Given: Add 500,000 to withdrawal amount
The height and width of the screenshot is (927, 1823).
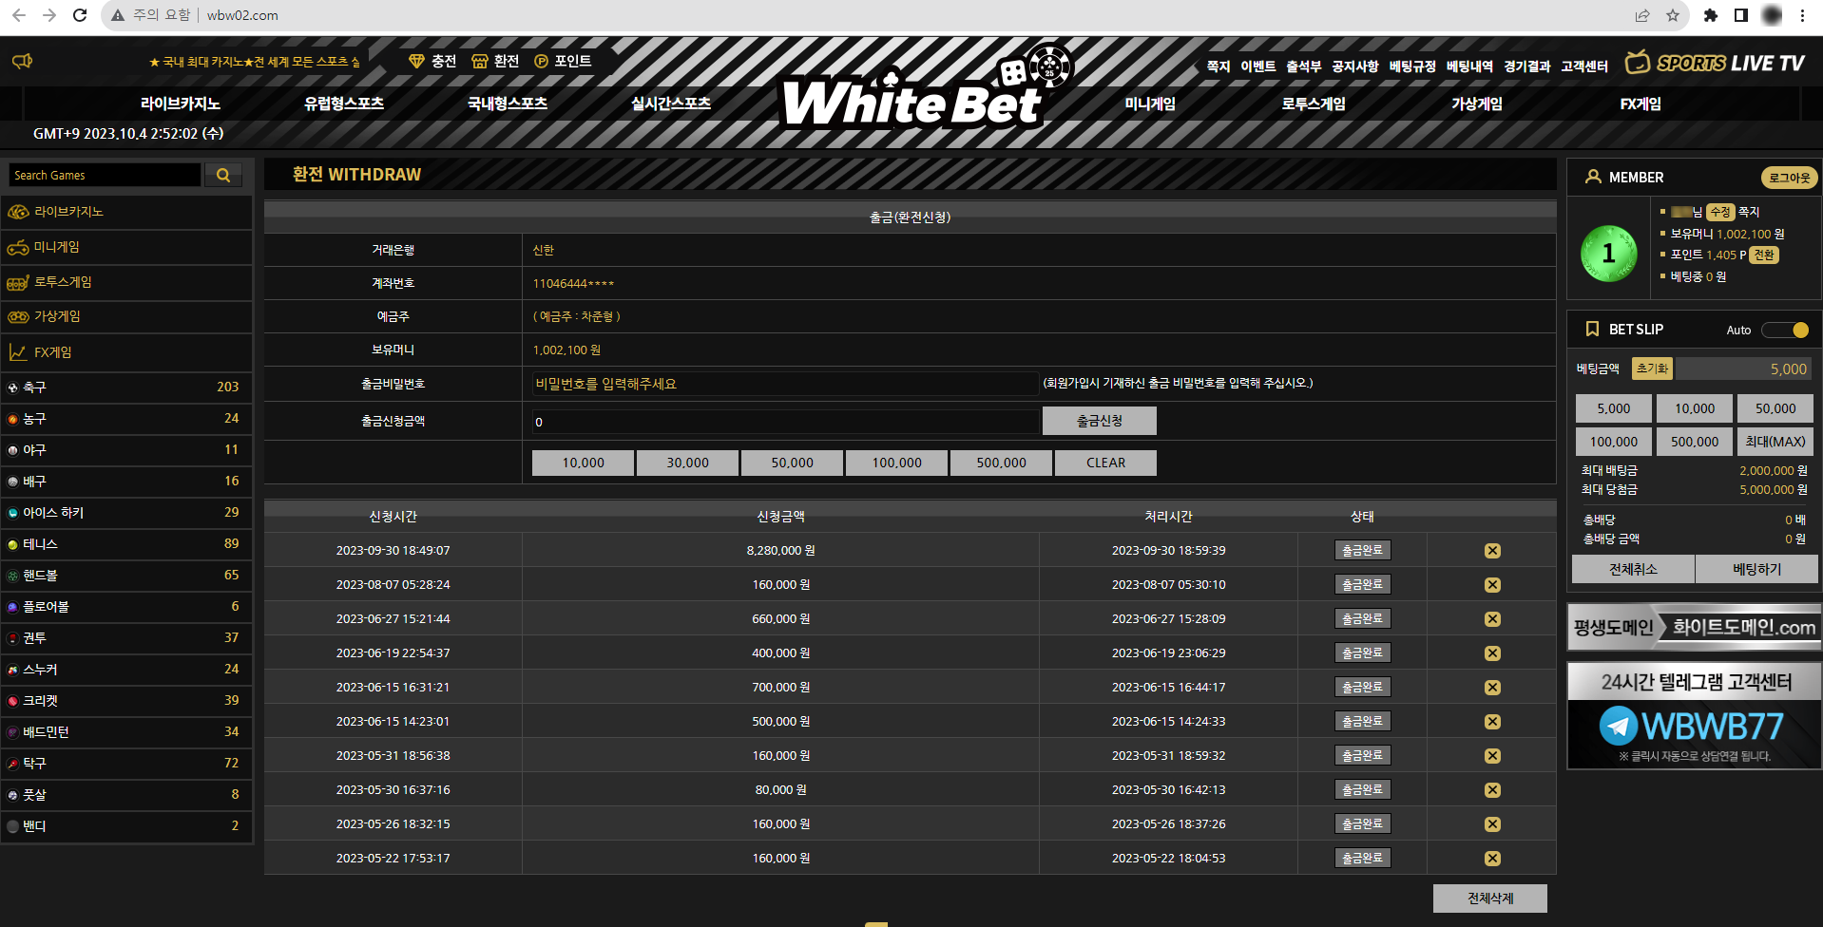Looking at the screenshot, I should [x=1001, y=463].
